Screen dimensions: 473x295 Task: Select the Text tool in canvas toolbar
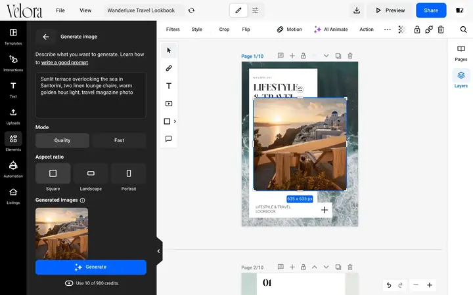point(169,86)
